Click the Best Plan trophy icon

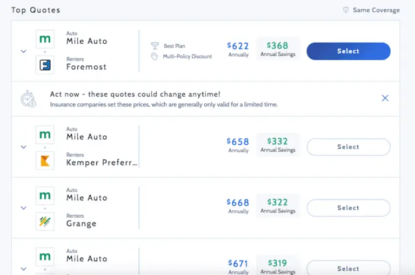coord(155,46)
